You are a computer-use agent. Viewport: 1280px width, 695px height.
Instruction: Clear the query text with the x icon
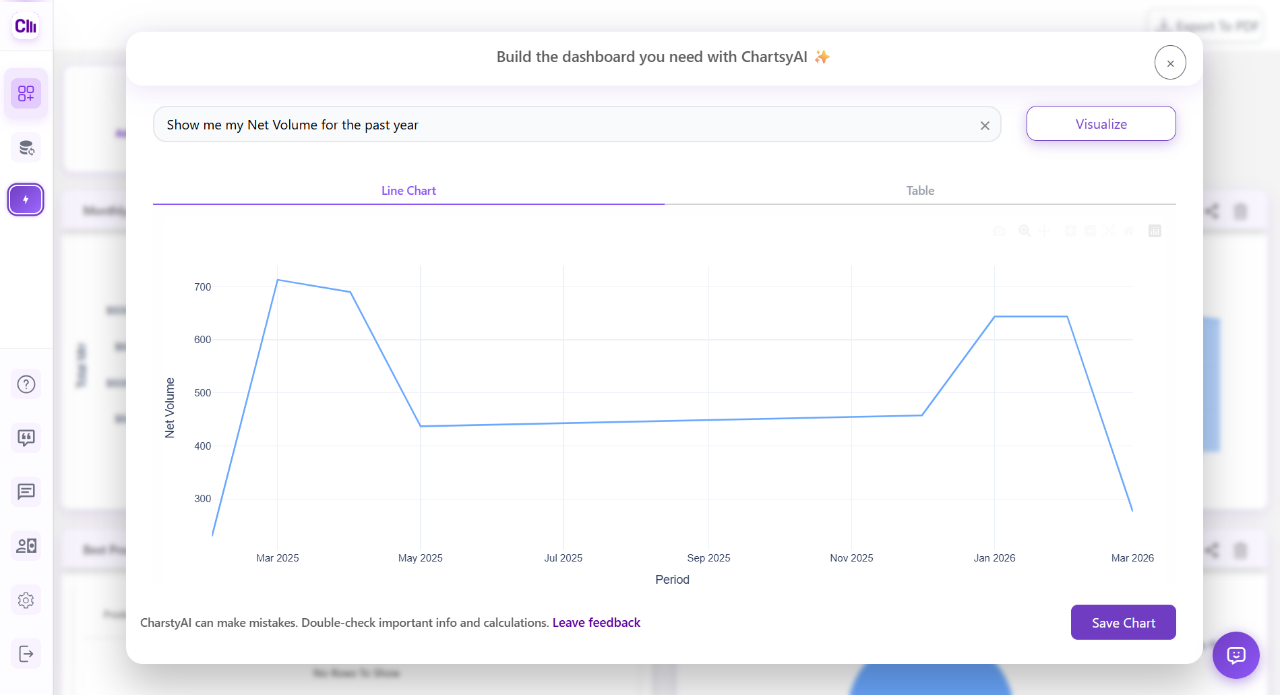click(x=985, y=125)
